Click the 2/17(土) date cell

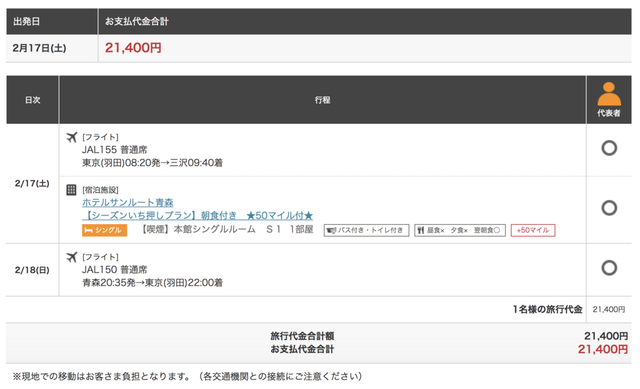[x=32, y=184]
